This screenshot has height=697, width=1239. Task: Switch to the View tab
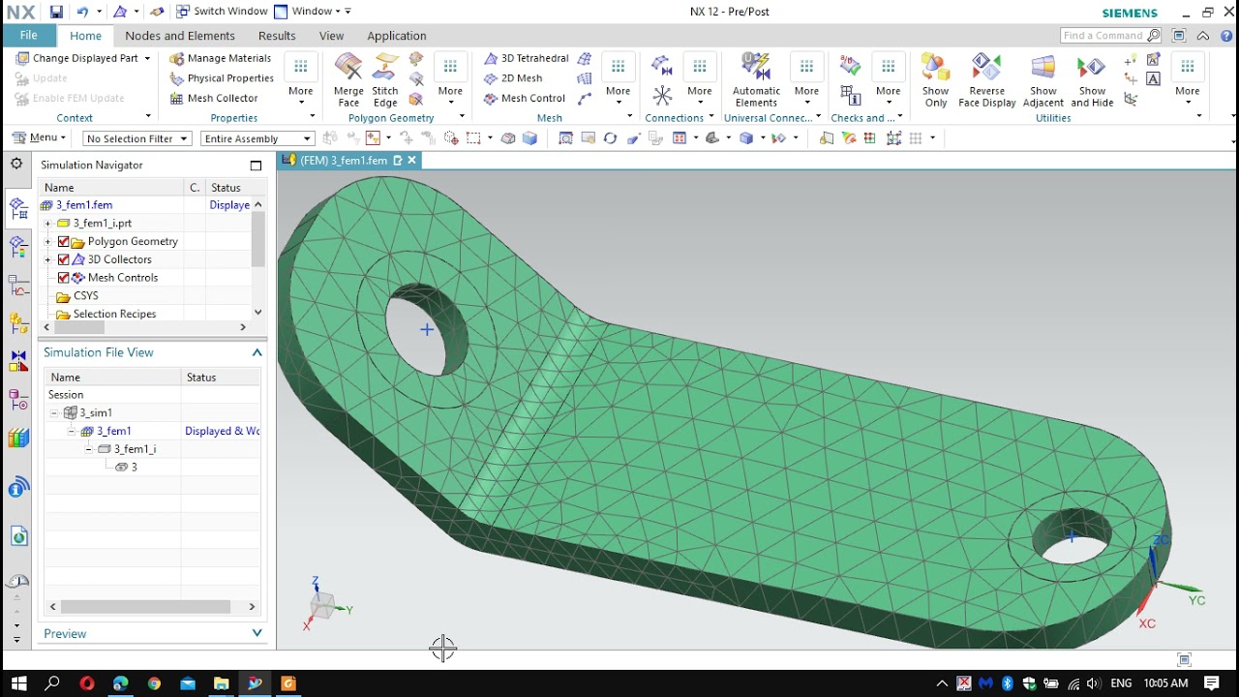click(x=331, y=36)
